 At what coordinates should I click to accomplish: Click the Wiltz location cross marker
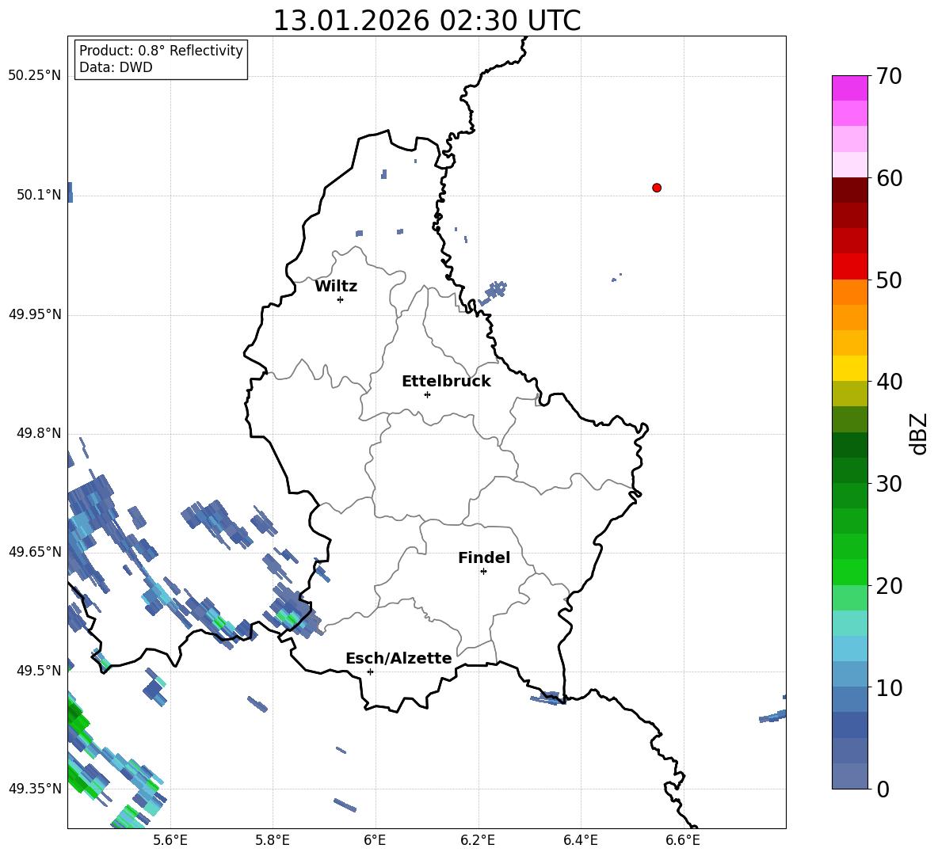pos(341,299)
